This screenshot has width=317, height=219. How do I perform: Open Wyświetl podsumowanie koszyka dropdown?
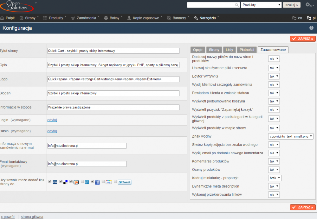[274, 101]
